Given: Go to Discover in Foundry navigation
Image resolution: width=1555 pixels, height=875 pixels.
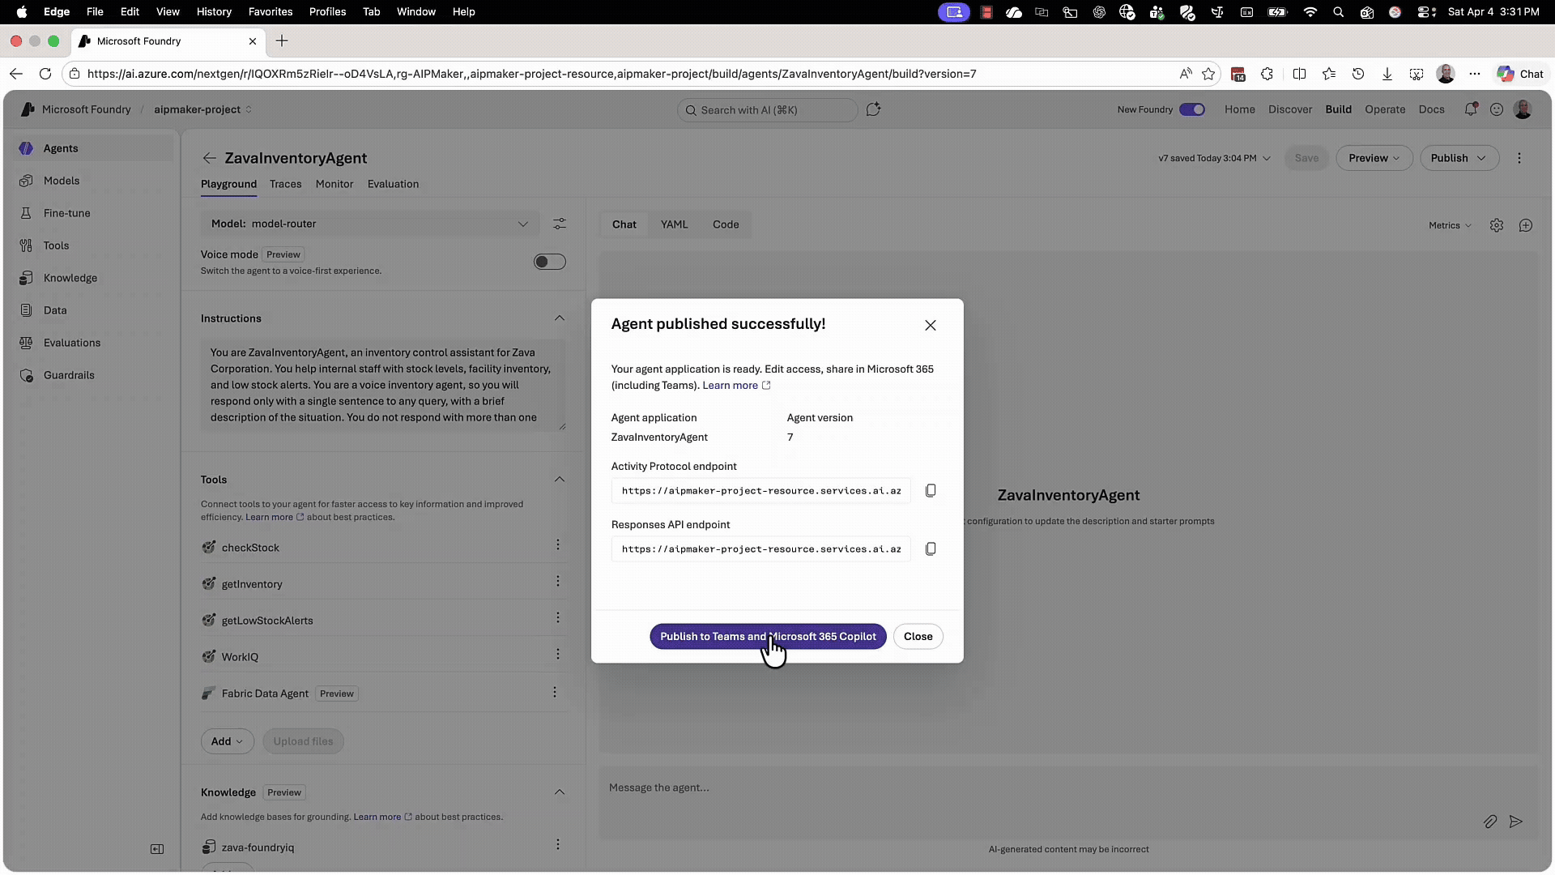Looking at the screenshot, I should coord(1290,109).
